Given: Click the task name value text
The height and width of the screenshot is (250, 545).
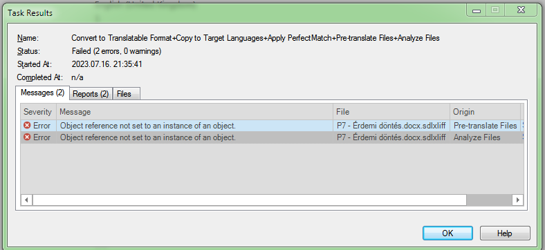Looking at the screenshot, I should [255, 38].
